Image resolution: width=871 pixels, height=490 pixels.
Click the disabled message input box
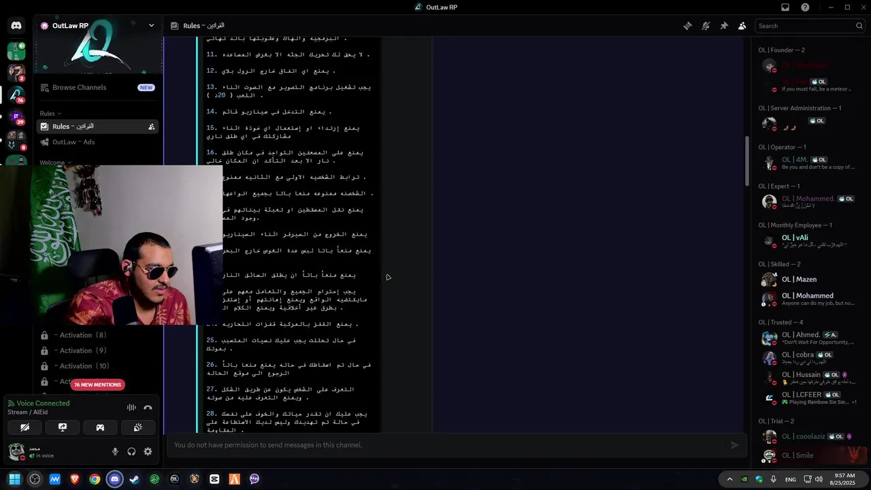[x=457, y=445]
